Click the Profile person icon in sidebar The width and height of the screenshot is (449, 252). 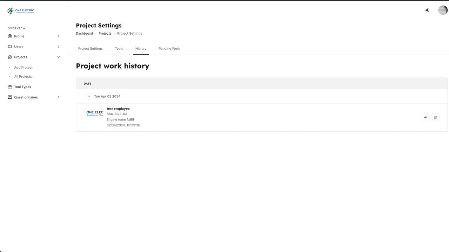[10, 36]
